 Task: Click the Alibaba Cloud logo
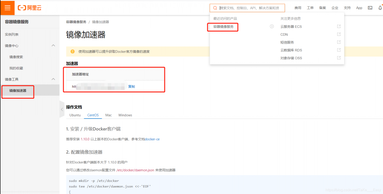point(29,8)
